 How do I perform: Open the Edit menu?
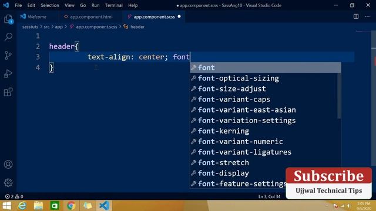point(31,5)
